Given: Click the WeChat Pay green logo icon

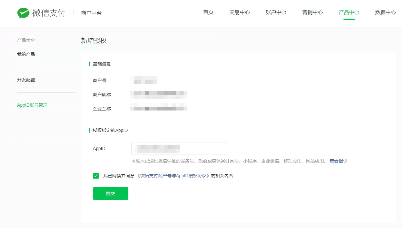Looking at the screenshot, I should (x=23, y=13).
